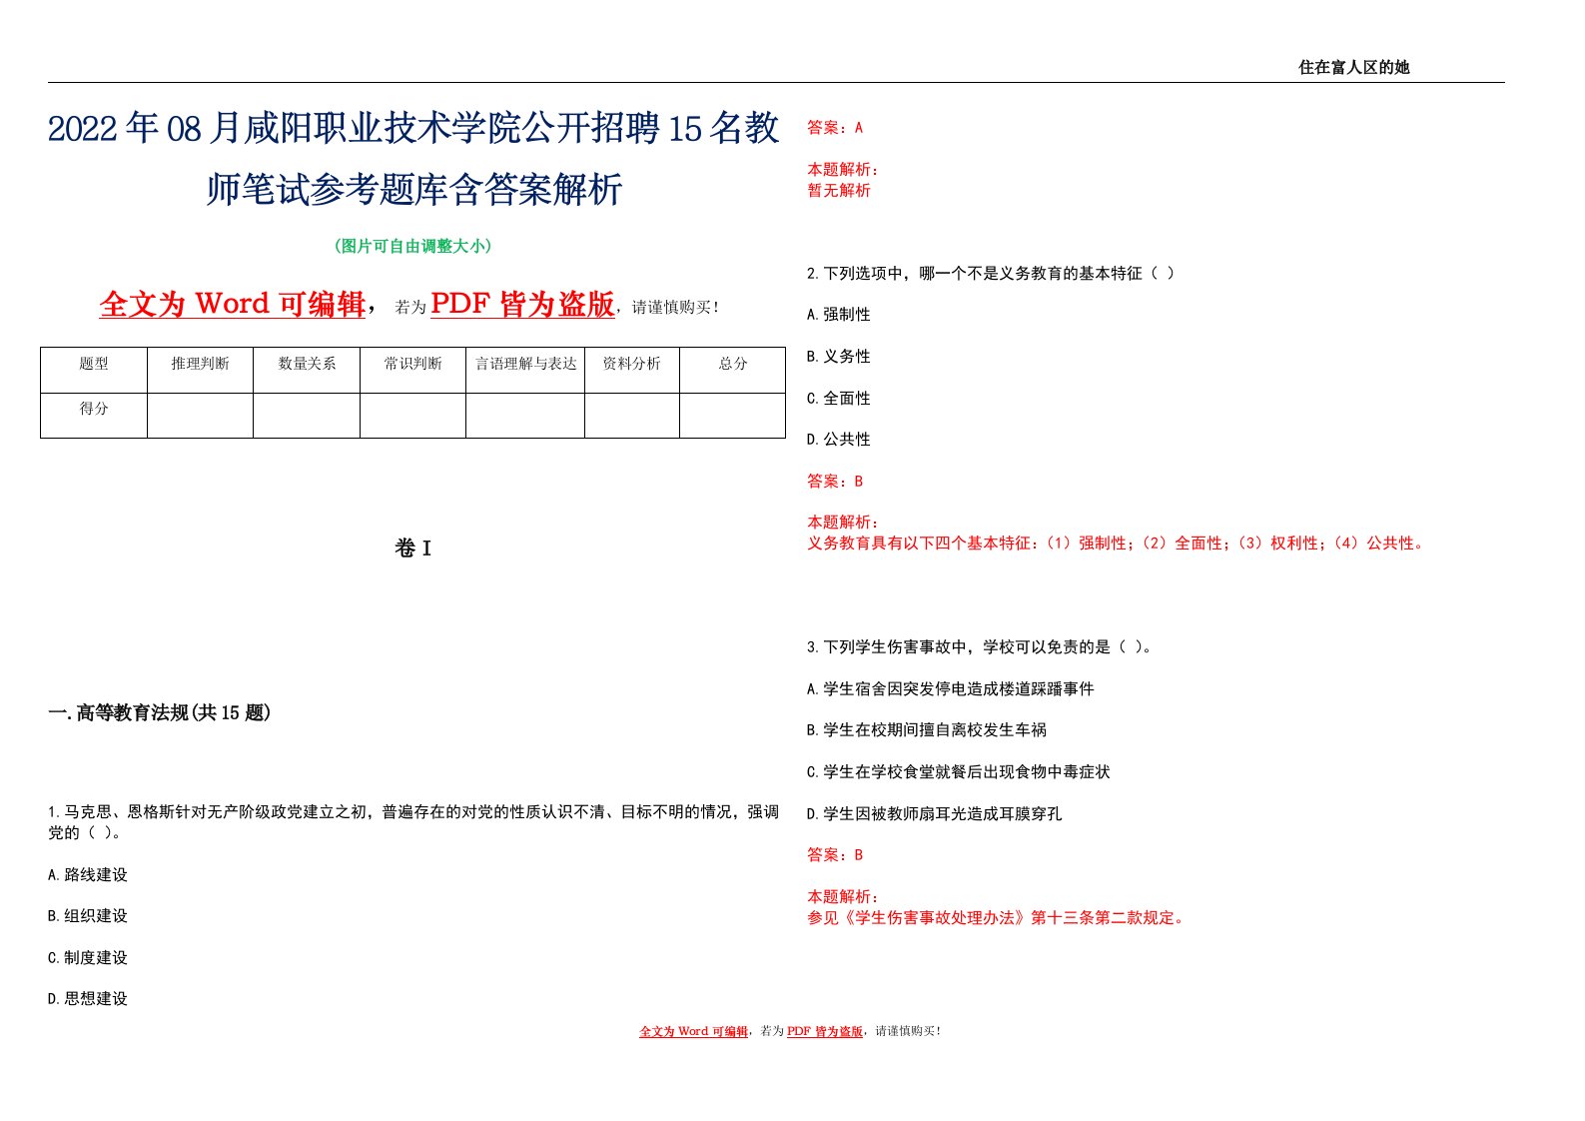Click the underlined 全文为 Word 可编辑 heading
This screenshot has width=1585, height=1121.
coord(233,304)
